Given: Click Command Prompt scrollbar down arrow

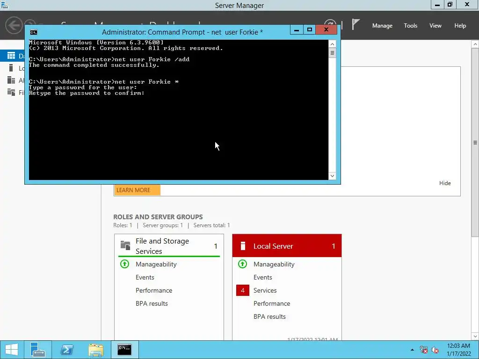Looking at the screenshot, I should click(333, 176).
